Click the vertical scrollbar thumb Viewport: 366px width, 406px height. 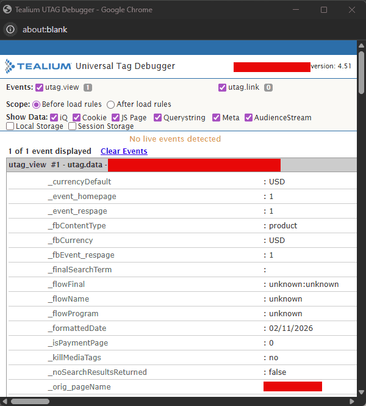(361, 73)
